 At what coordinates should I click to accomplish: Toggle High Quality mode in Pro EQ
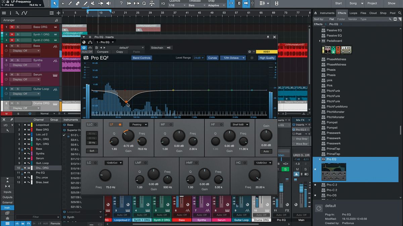[x=267, y=58]
